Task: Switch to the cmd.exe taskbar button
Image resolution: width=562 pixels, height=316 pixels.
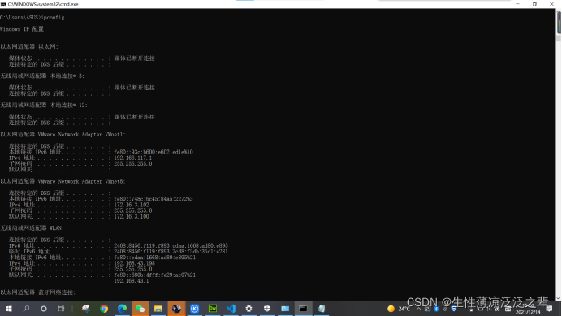Action: (x=303, y=309)
